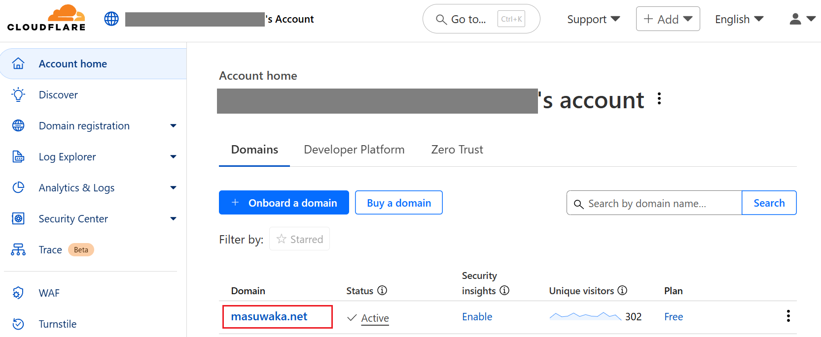This screenshot has width=821, height=337.
Task: Click the Status info icon
Action: pyautogui.click(x=382, y=290)
